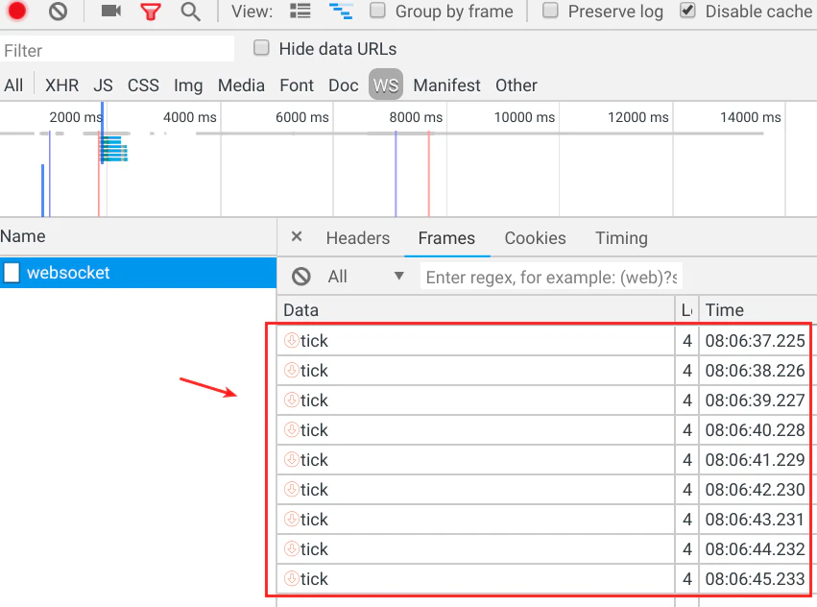Viewport: 817px width, 607px height.
Task: Filter requests by XHR
Action: pyautogui.click(x=62, y=85)
